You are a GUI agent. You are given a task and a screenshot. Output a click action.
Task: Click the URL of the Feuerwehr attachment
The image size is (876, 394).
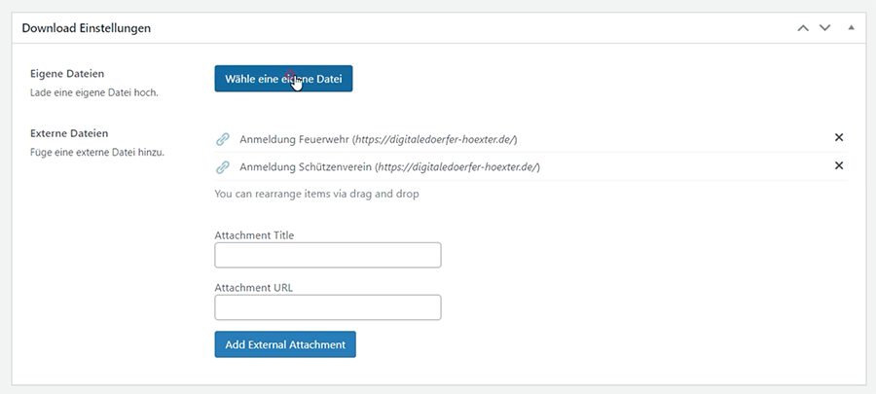(x=426, y=139)
